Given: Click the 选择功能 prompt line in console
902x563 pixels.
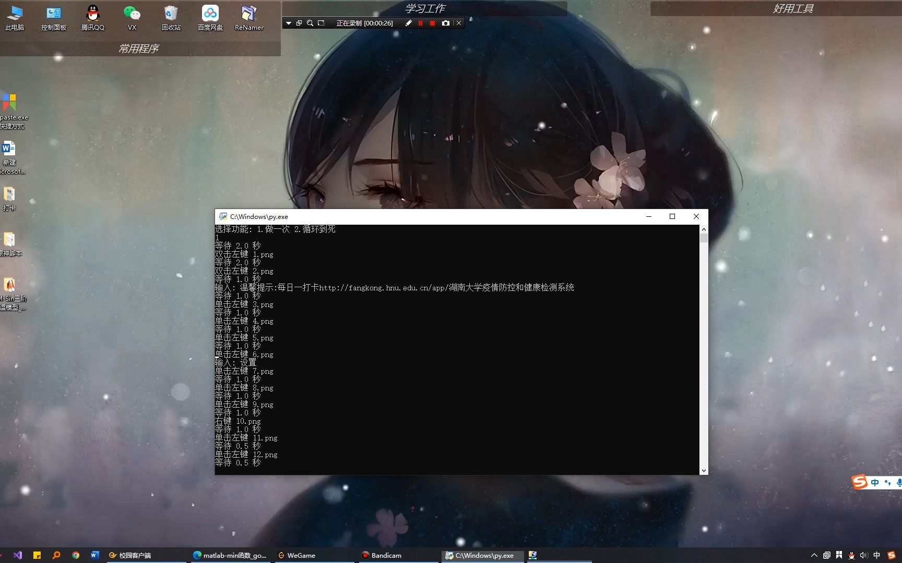Looking at the screenshot, I should point(275,229).
